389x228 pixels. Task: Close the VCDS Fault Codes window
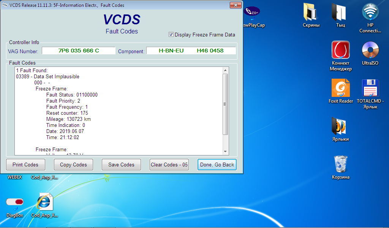[236, 5]
